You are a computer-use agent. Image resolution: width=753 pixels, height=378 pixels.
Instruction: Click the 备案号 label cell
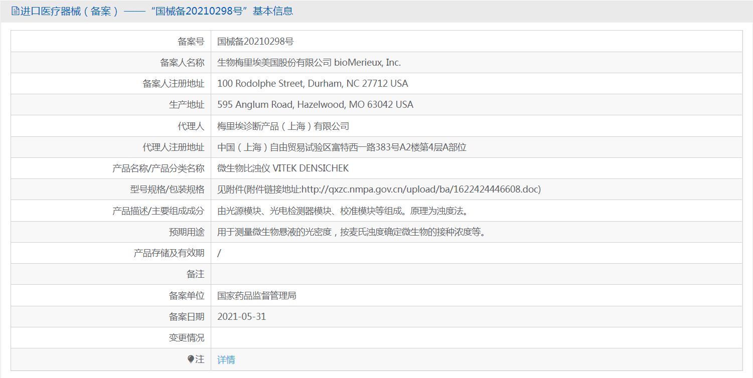(x=111, y=41)
